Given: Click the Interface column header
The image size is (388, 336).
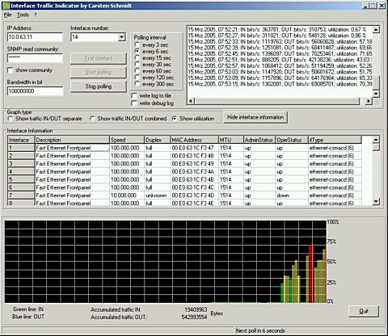Looking at the screenshot, I should coord(21,140).
